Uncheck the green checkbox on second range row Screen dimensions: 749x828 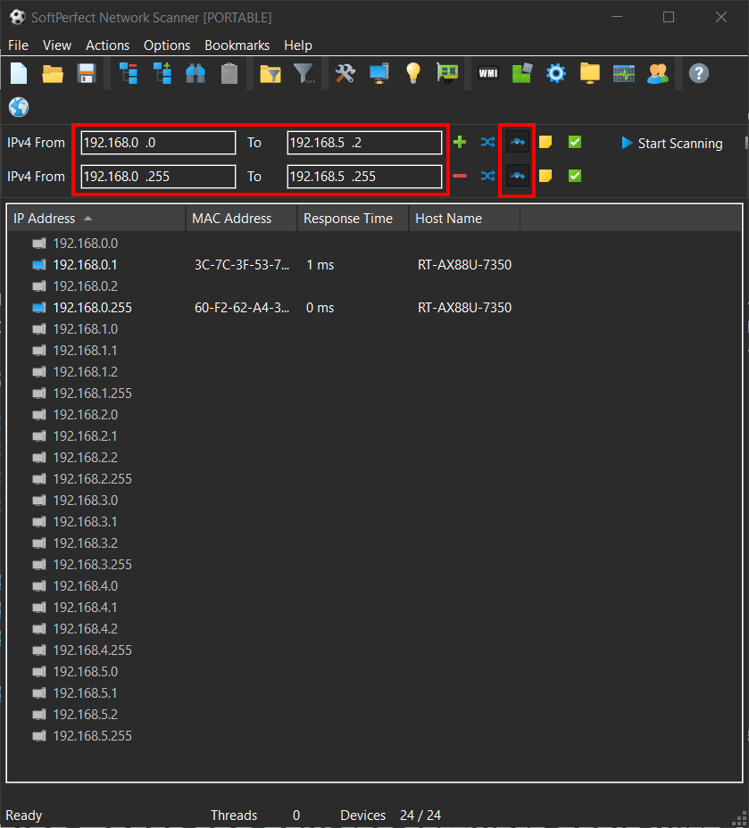pyautogui.click(x=575, y=176)
